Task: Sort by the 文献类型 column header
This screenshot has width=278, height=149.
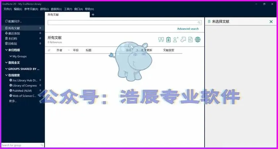Action: 168,50
